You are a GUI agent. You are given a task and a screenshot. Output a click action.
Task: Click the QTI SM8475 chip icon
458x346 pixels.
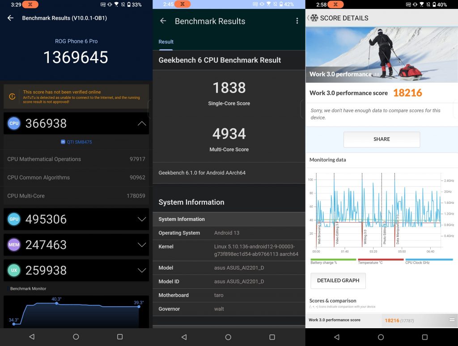point(63,142)
